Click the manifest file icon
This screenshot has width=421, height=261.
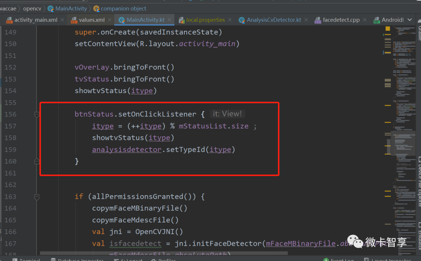(377, 20)
